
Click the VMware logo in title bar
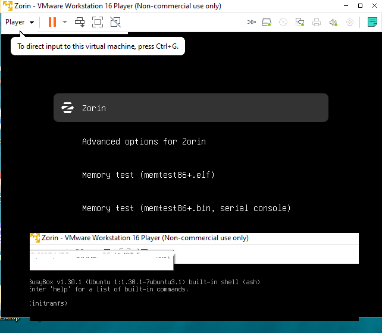[8, 6]
